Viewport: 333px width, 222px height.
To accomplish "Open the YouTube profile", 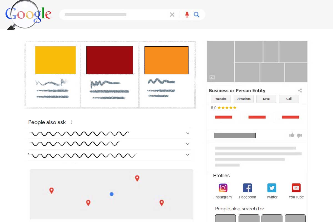I will point(296,191).
